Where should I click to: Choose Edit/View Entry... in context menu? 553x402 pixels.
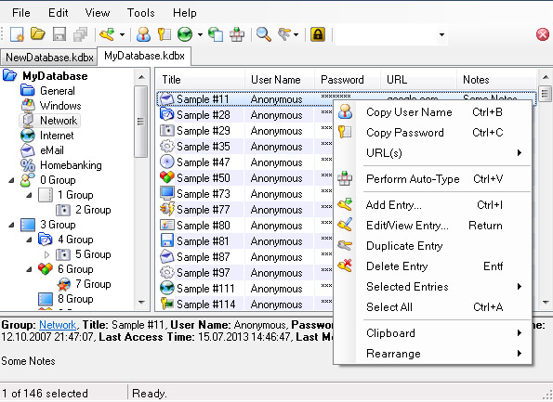[432, 226]
